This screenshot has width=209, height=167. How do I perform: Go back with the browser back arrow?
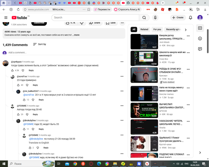pos(4,10)
